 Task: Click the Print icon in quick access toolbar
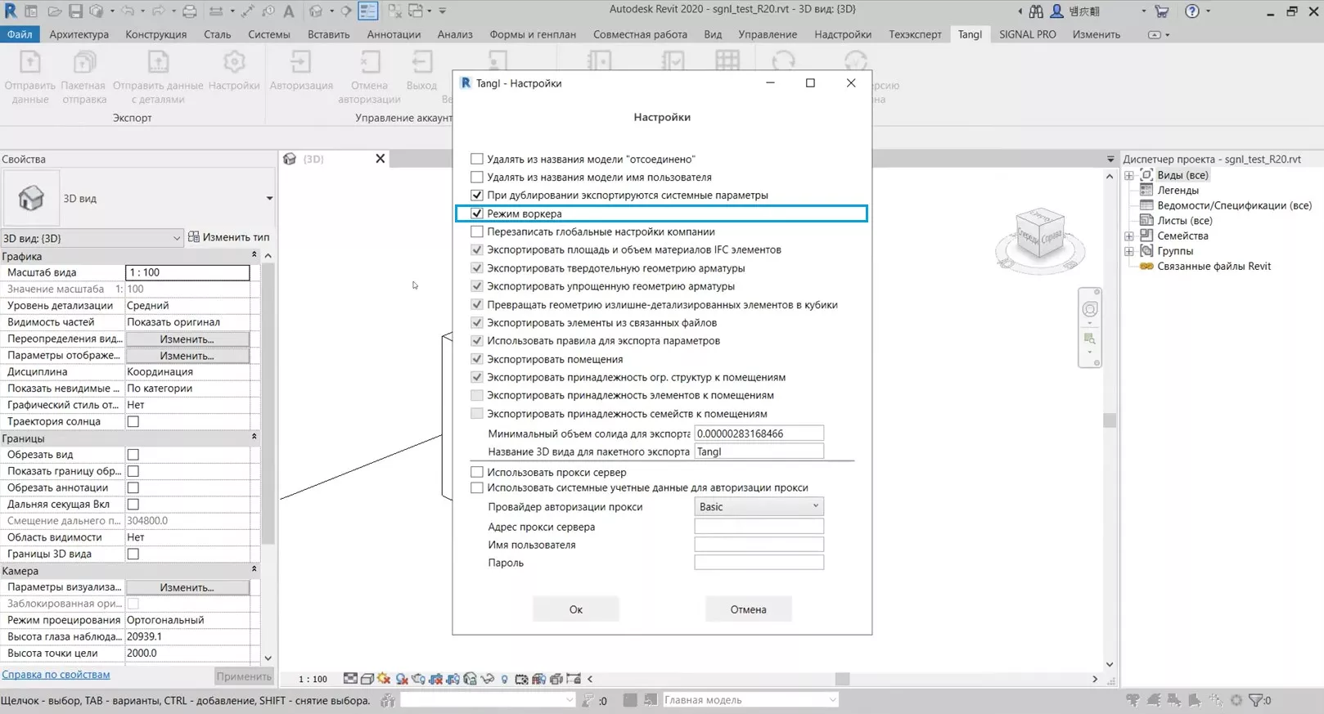[x=189, y=11]
